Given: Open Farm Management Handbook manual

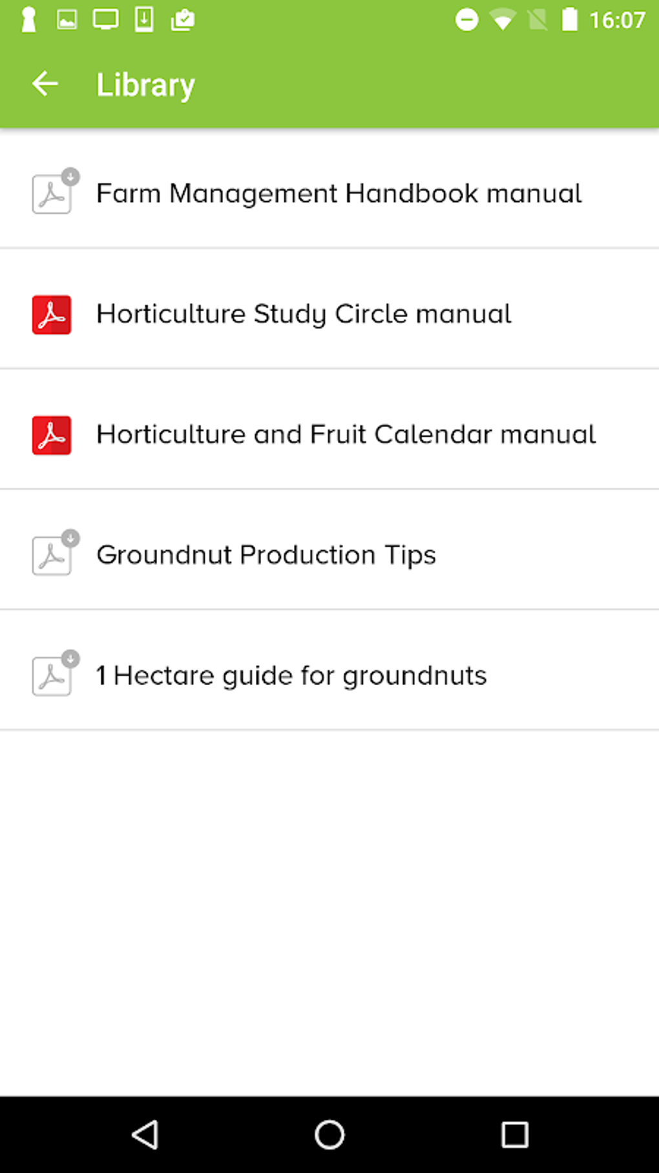Looking at the screenshot, I should [339, 193].
